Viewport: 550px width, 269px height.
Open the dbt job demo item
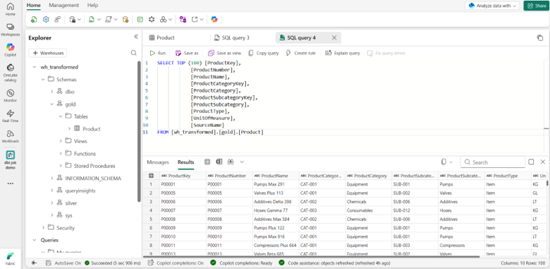(11, 160)
